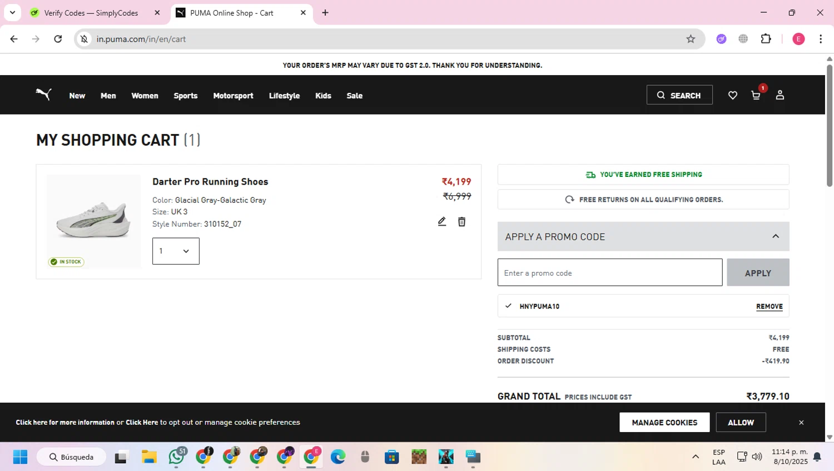
Task: Open the wishlist heart icon
Action: [x=733, y=95]
